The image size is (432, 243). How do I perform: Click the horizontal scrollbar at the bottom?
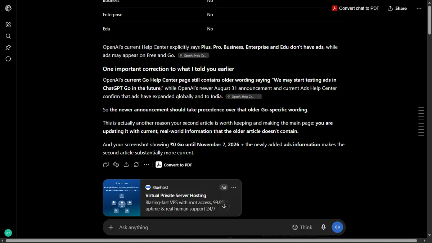click(211, 240)
